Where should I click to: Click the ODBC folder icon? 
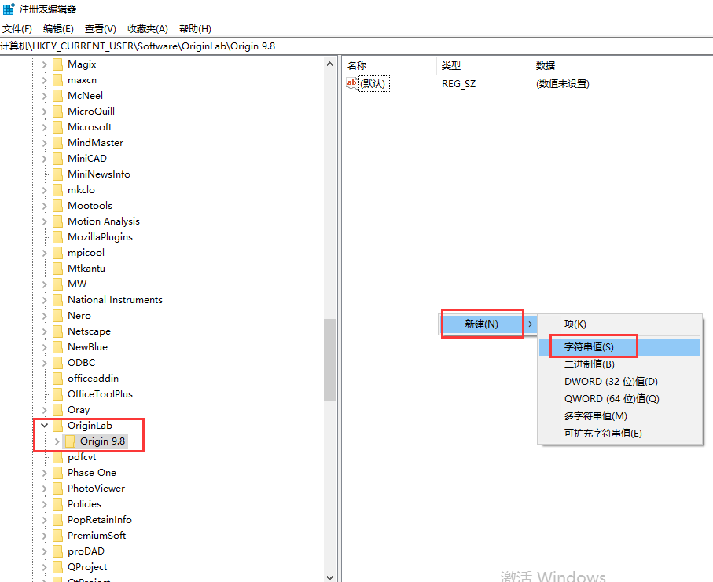click(x=59, y=362)
